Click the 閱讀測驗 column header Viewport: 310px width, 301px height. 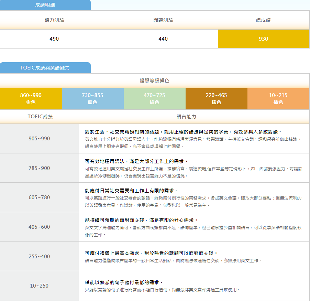point(163,20)
